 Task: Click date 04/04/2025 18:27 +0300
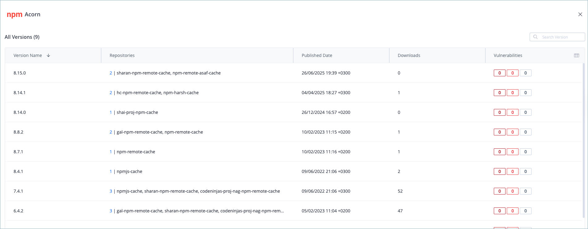tap(326, 93)
